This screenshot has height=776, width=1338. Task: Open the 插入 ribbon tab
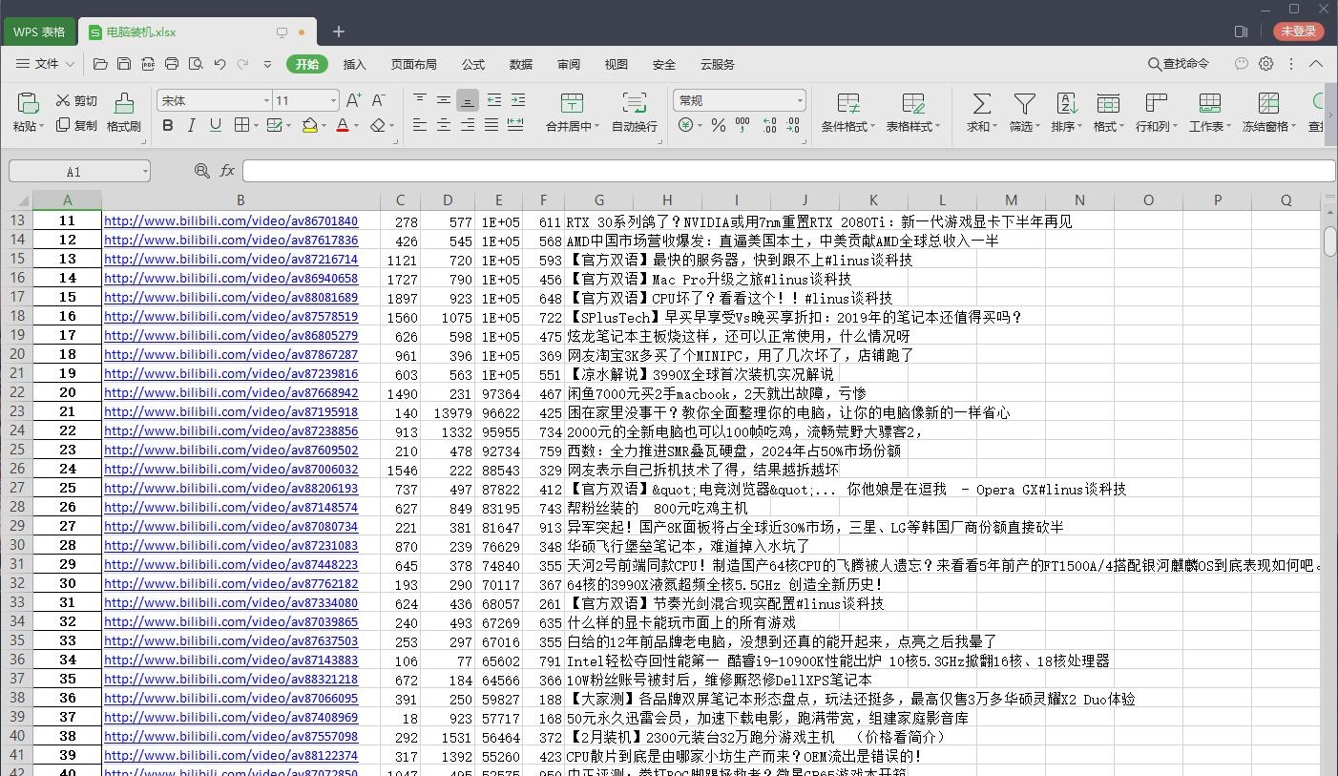(354, 64)
